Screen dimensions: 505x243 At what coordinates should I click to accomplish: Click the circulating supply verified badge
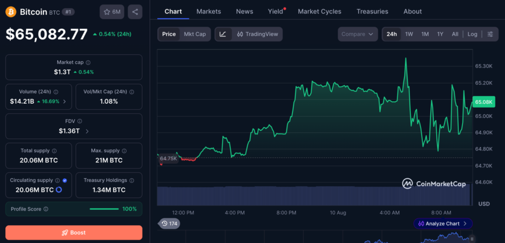[65, 181]
